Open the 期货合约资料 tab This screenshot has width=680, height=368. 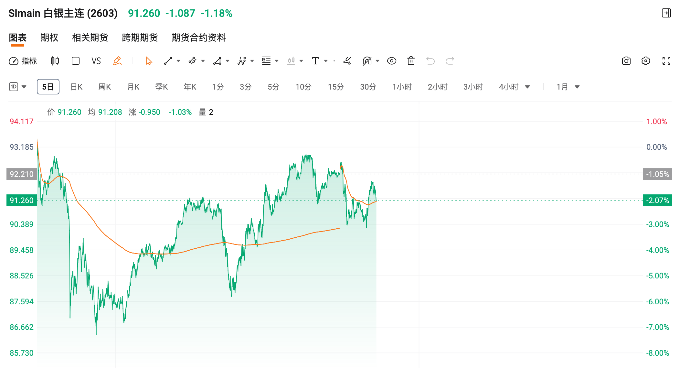coord(199,38)
